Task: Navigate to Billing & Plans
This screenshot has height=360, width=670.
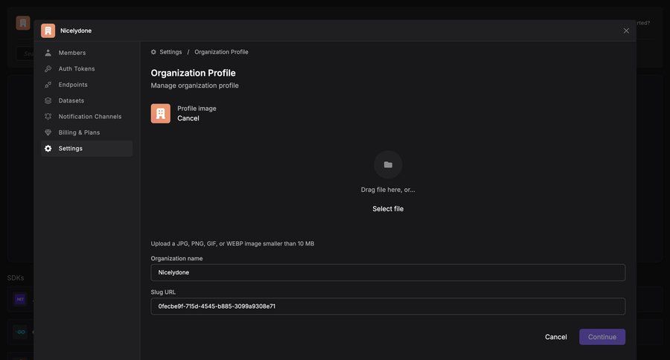Action: 87,132
